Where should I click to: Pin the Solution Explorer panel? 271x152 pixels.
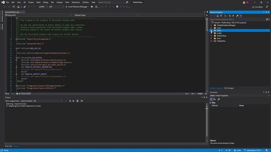tap(266, 12)
